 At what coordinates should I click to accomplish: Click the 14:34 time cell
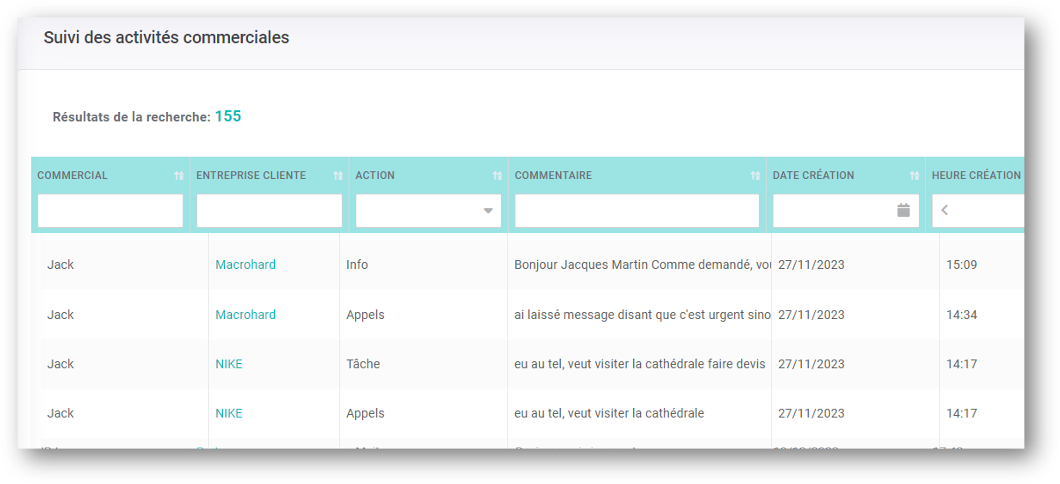962,315
